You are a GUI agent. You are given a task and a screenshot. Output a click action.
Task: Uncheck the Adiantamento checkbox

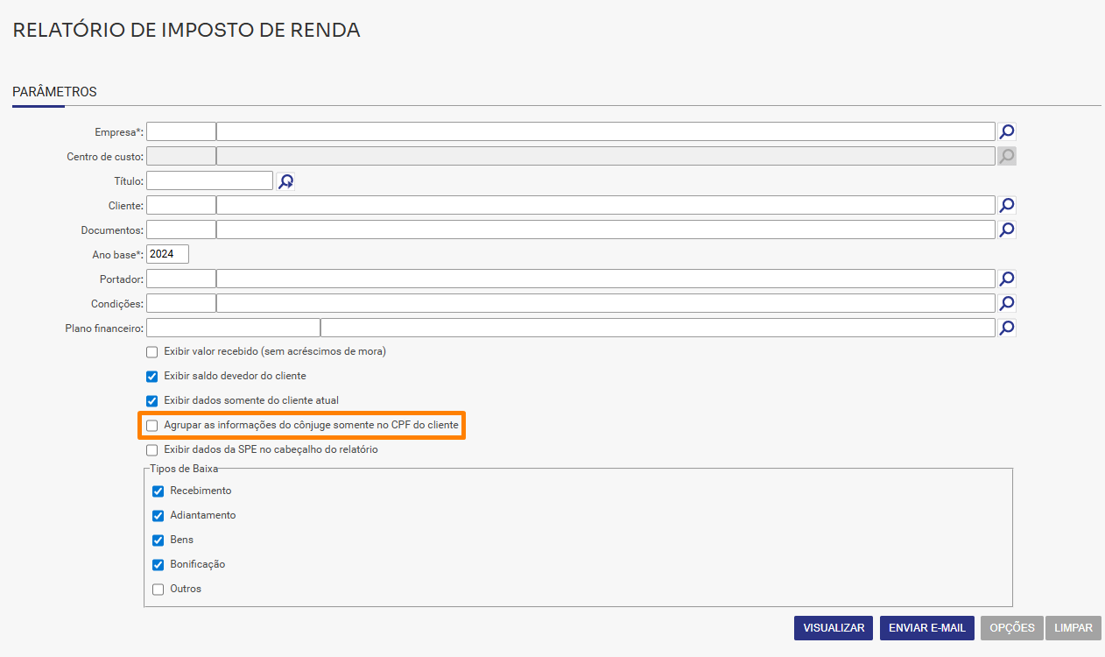pos(158,516)
